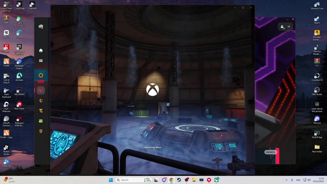Open RedM desktop shortcut
The image size is (327, 184).
[x=6, y=49]
